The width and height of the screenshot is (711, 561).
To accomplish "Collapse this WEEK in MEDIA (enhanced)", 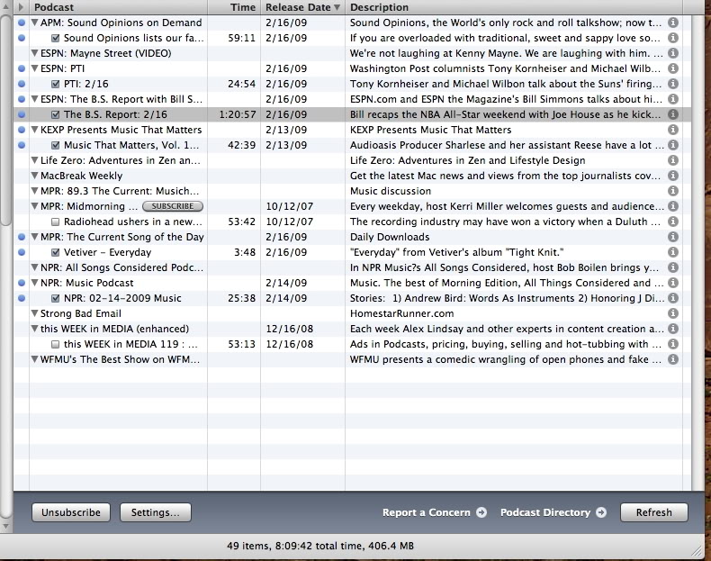I will click(34, 329).
